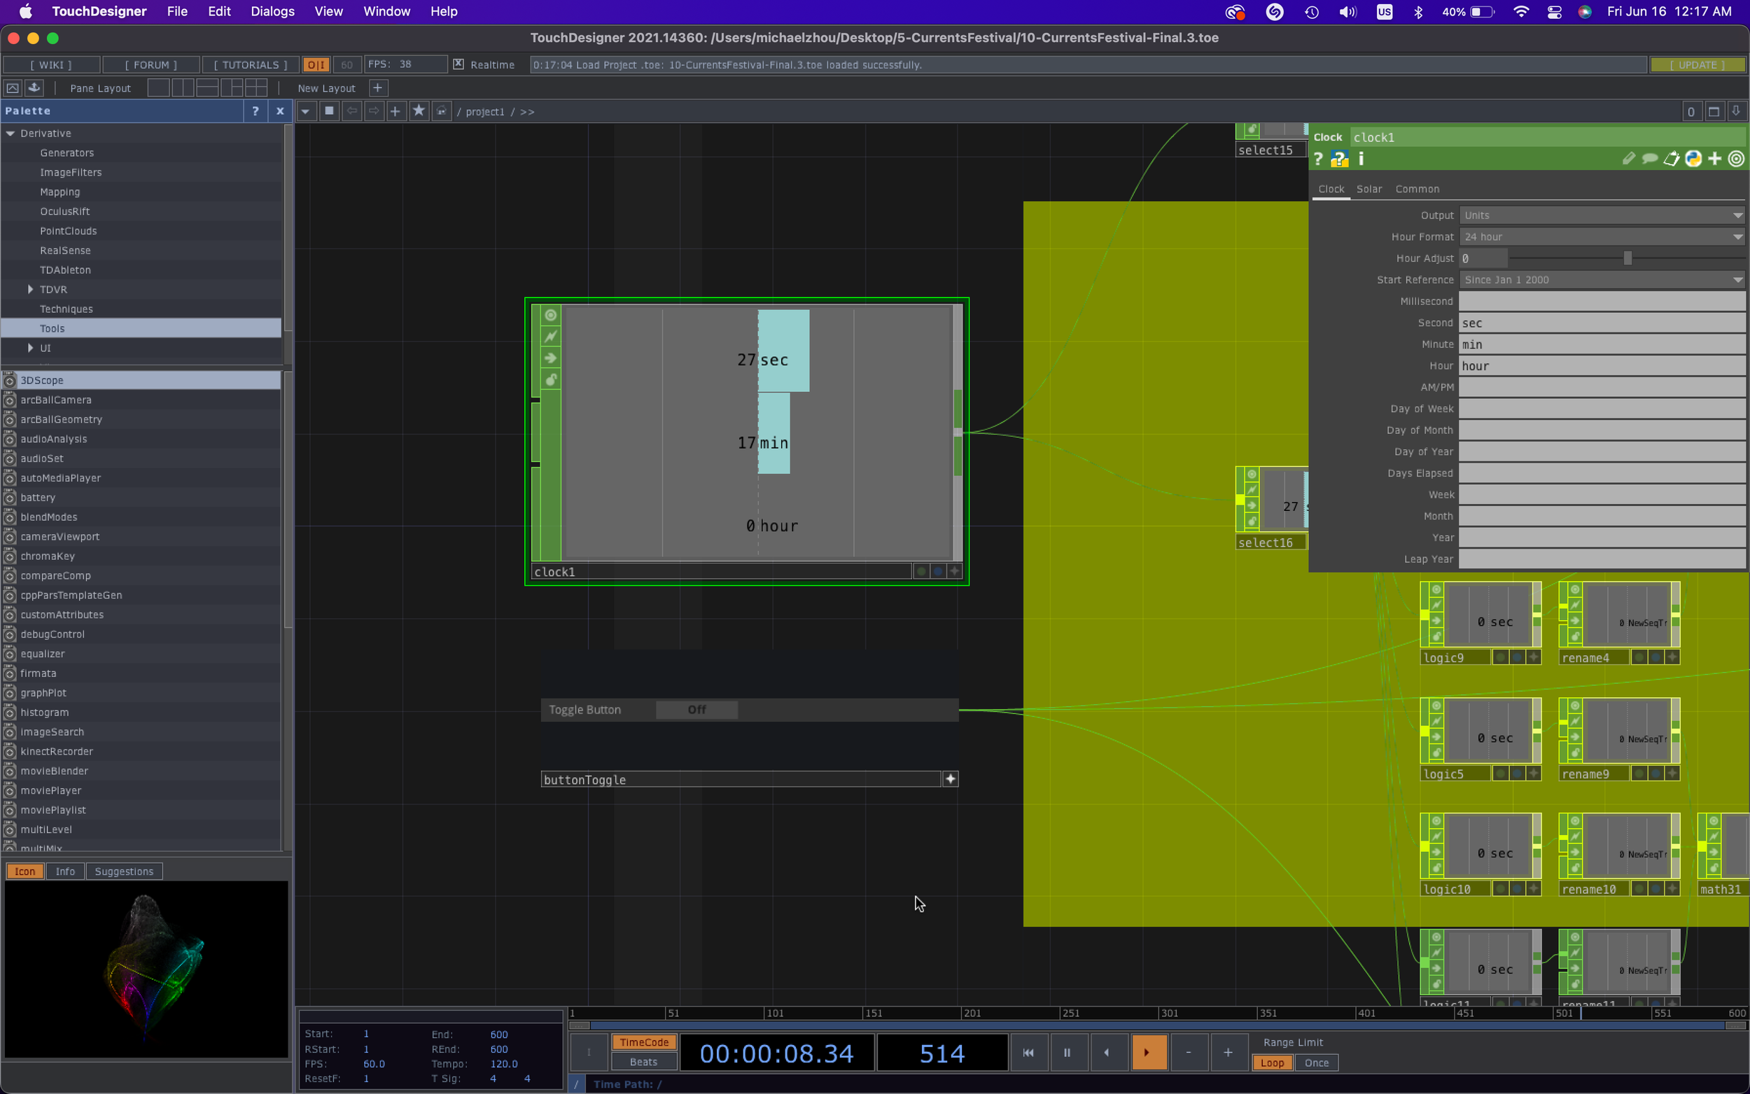Switch the Toggle Button from Off

pyautogui.click(x=696, y=710)
